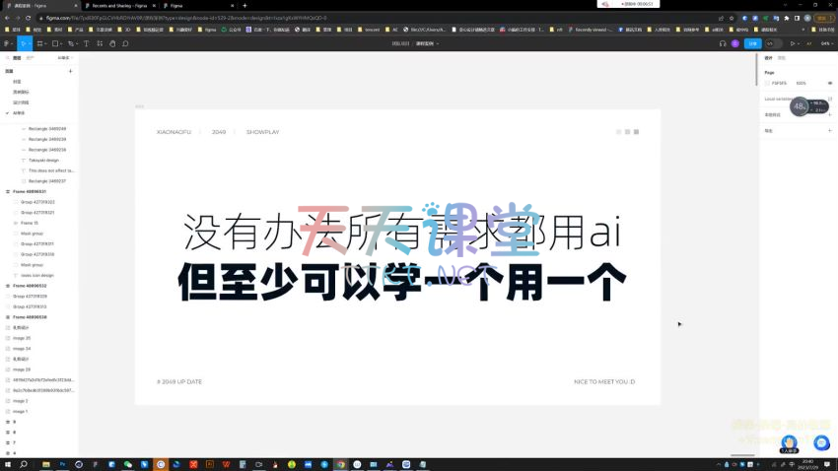Click the headphones audio icon
838x471 pixels.
point(722,43)
